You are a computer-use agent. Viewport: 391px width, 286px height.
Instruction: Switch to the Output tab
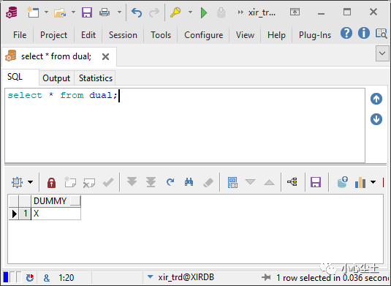coord(56,78)
